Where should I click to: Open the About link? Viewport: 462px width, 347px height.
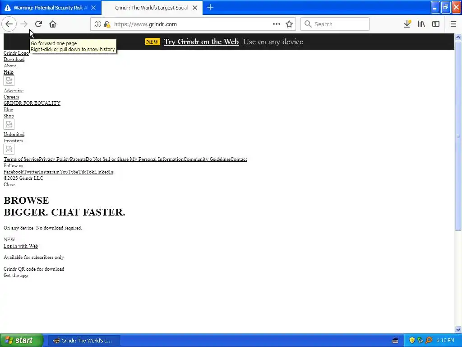[10, 66]
